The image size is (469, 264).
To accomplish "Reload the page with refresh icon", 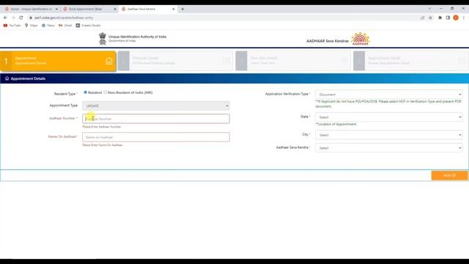I will pyautogui.click(x=21, y=18).
